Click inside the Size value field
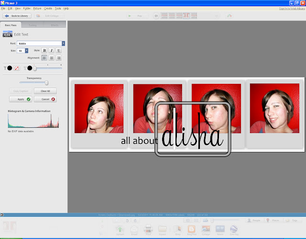The width and height of the screenshot is (306, 239). click(x=21, y=51)
